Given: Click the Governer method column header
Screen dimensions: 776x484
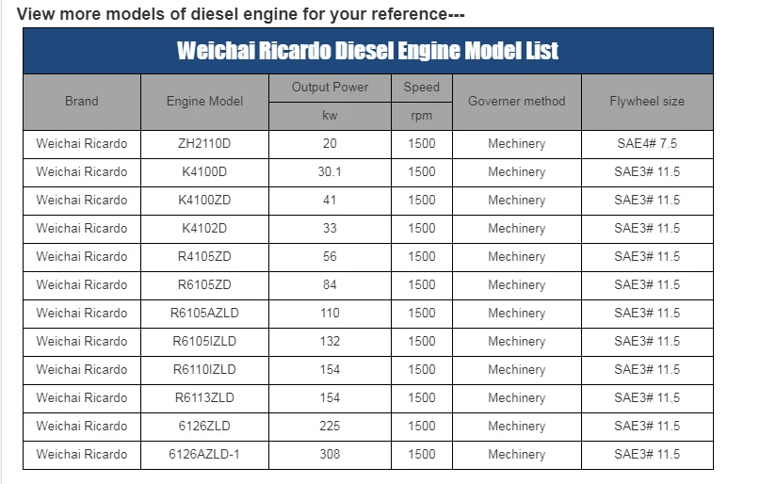Looking at the screenshot, I should 517,102.
